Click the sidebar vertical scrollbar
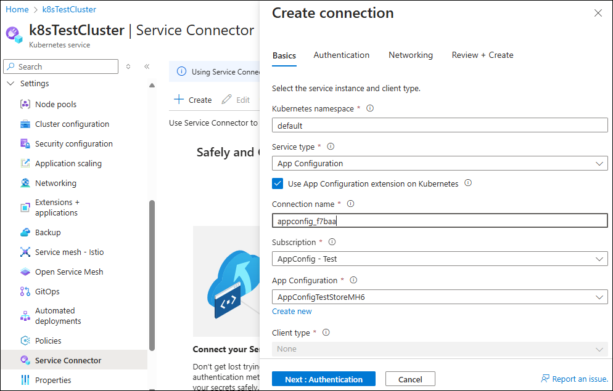The height and width of the screenshot is (391, 613). click(x=152, y=275)
